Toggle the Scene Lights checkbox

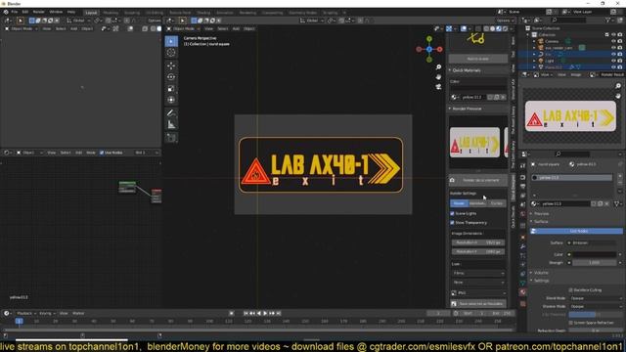tap(452, 213)
